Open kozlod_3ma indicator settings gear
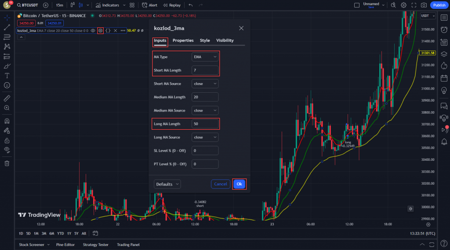This screenshot has height=250, width=450. (x=100, y=30)
